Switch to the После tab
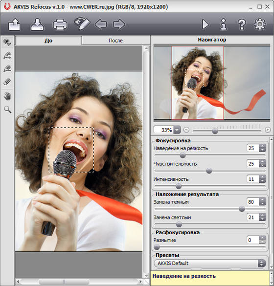This screenshot has height=286, width=274. (x=116, y=41)
